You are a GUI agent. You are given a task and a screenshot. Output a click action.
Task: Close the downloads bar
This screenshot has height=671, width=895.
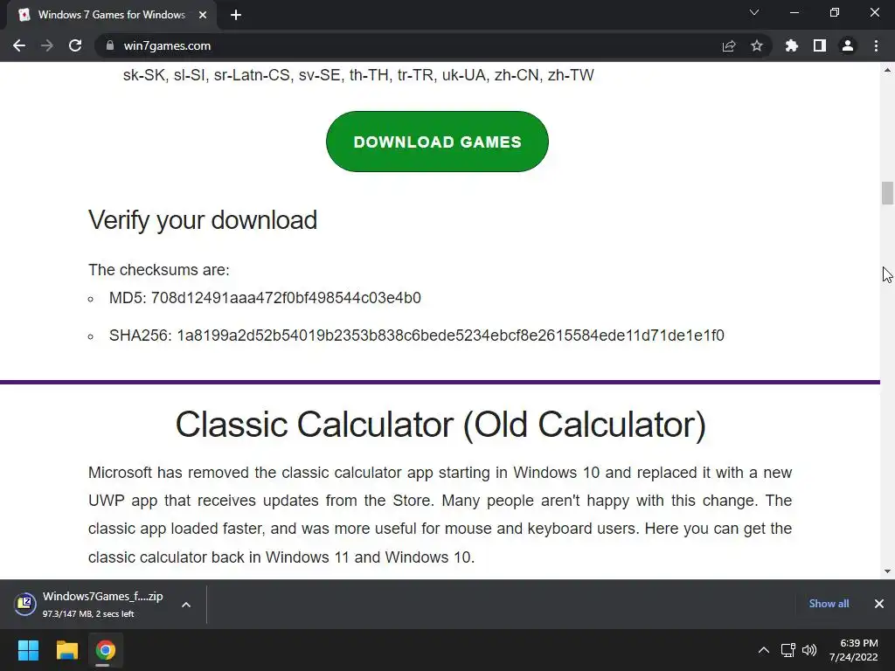tap(879, 604)
